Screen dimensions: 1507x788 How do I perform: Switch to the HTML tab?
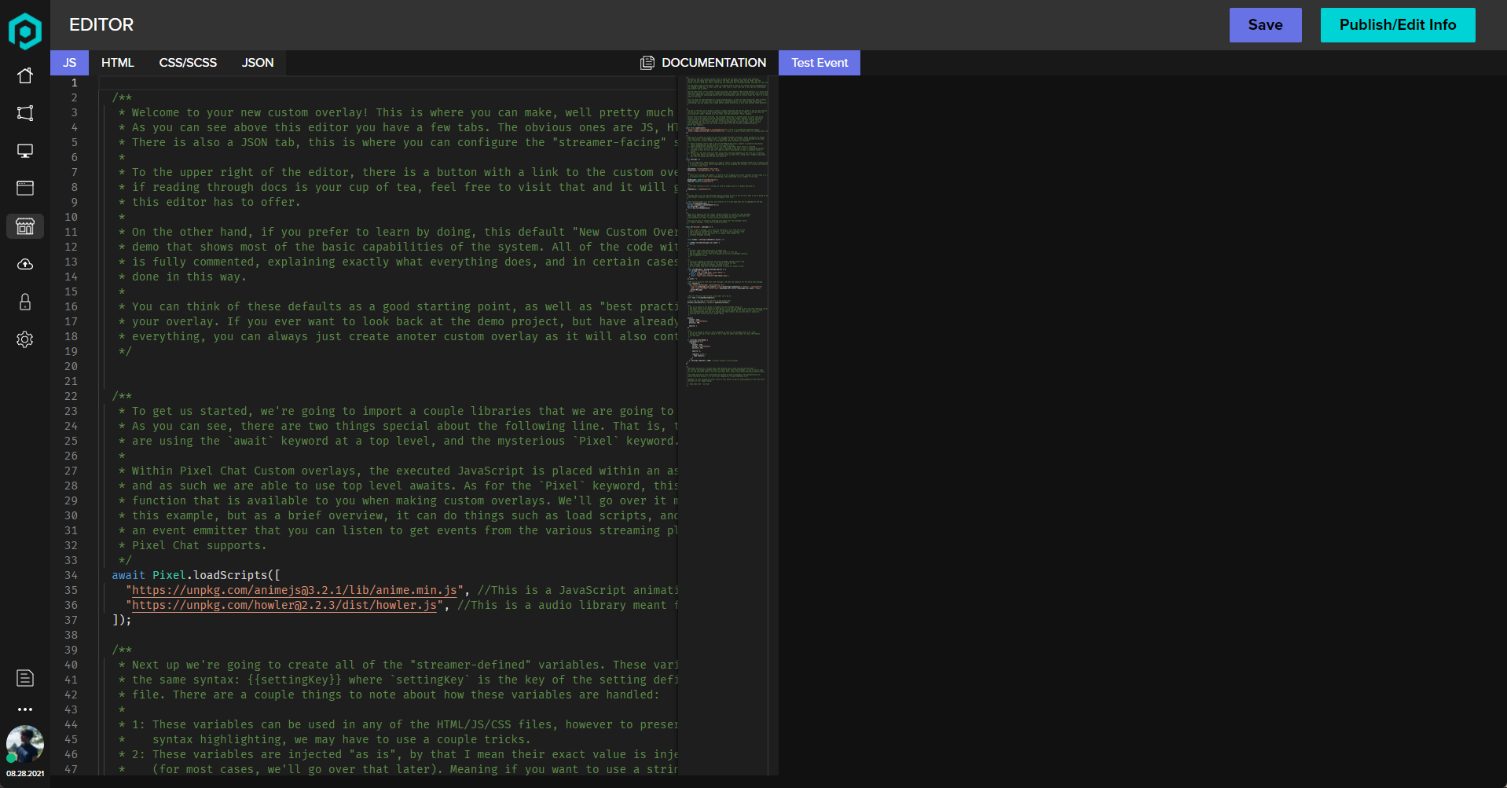click(117, 62)
